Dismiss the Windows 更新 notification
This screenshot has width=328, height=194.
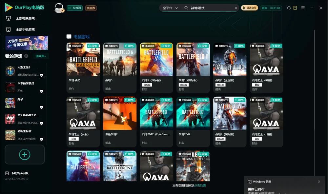319,182
